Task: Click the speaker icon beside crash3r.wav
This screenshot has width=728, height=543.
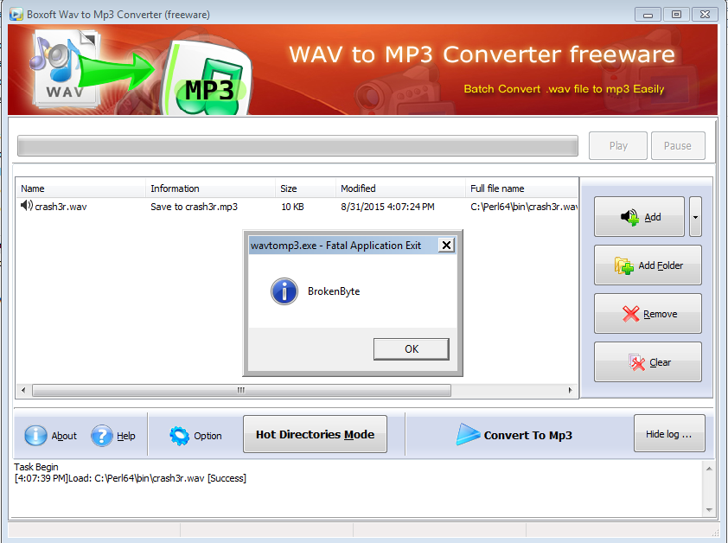Action: (27, 205)
